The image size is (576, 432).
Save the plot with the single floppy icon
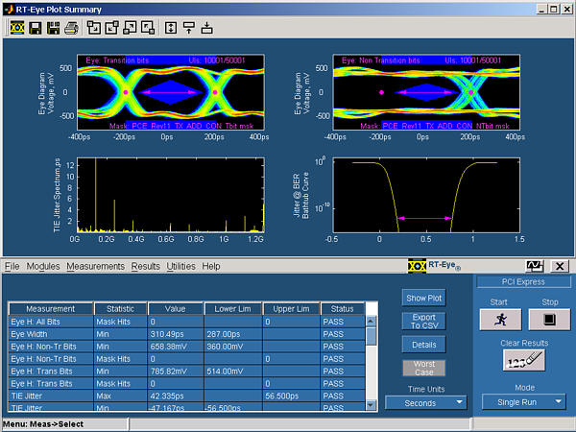coord(36,28)
